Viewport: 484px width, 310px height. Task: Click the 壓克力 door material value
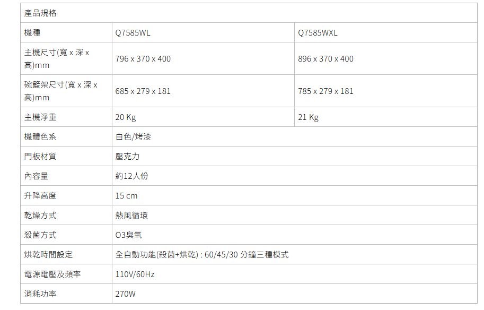click(x=128, y=157)
